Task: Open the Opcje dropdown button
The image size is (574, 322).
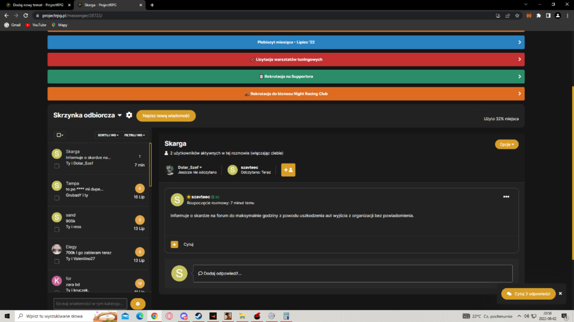Action: tap(507, 144)
